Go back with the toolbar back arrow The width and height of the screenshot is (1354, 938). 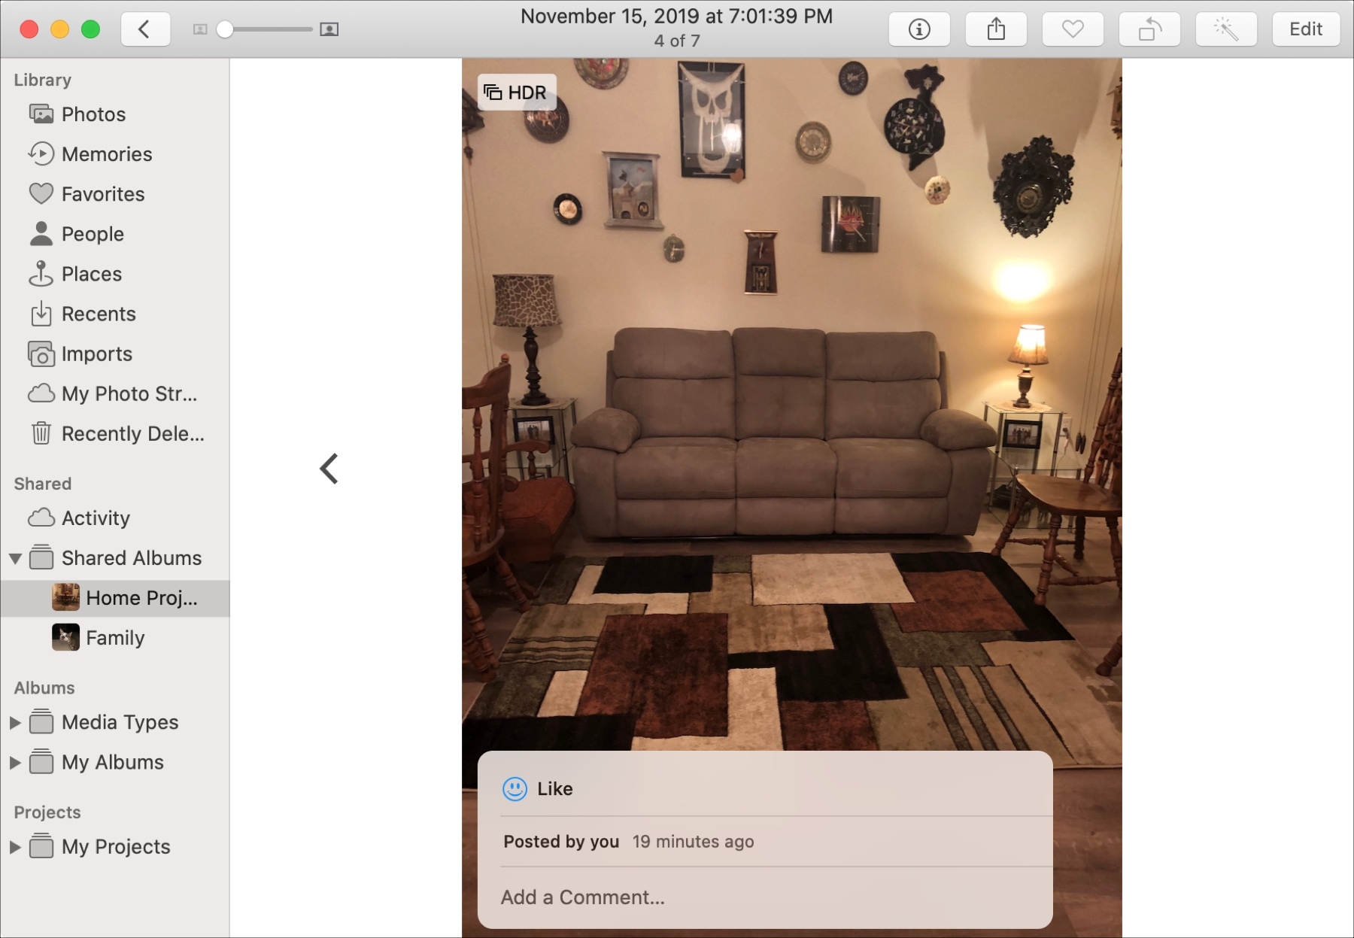click(145, 29)
